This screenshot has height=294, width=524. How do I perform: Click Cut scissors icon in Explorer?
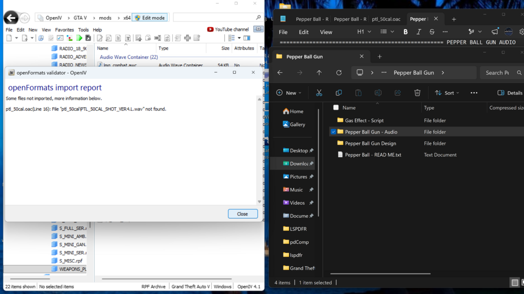319,93
